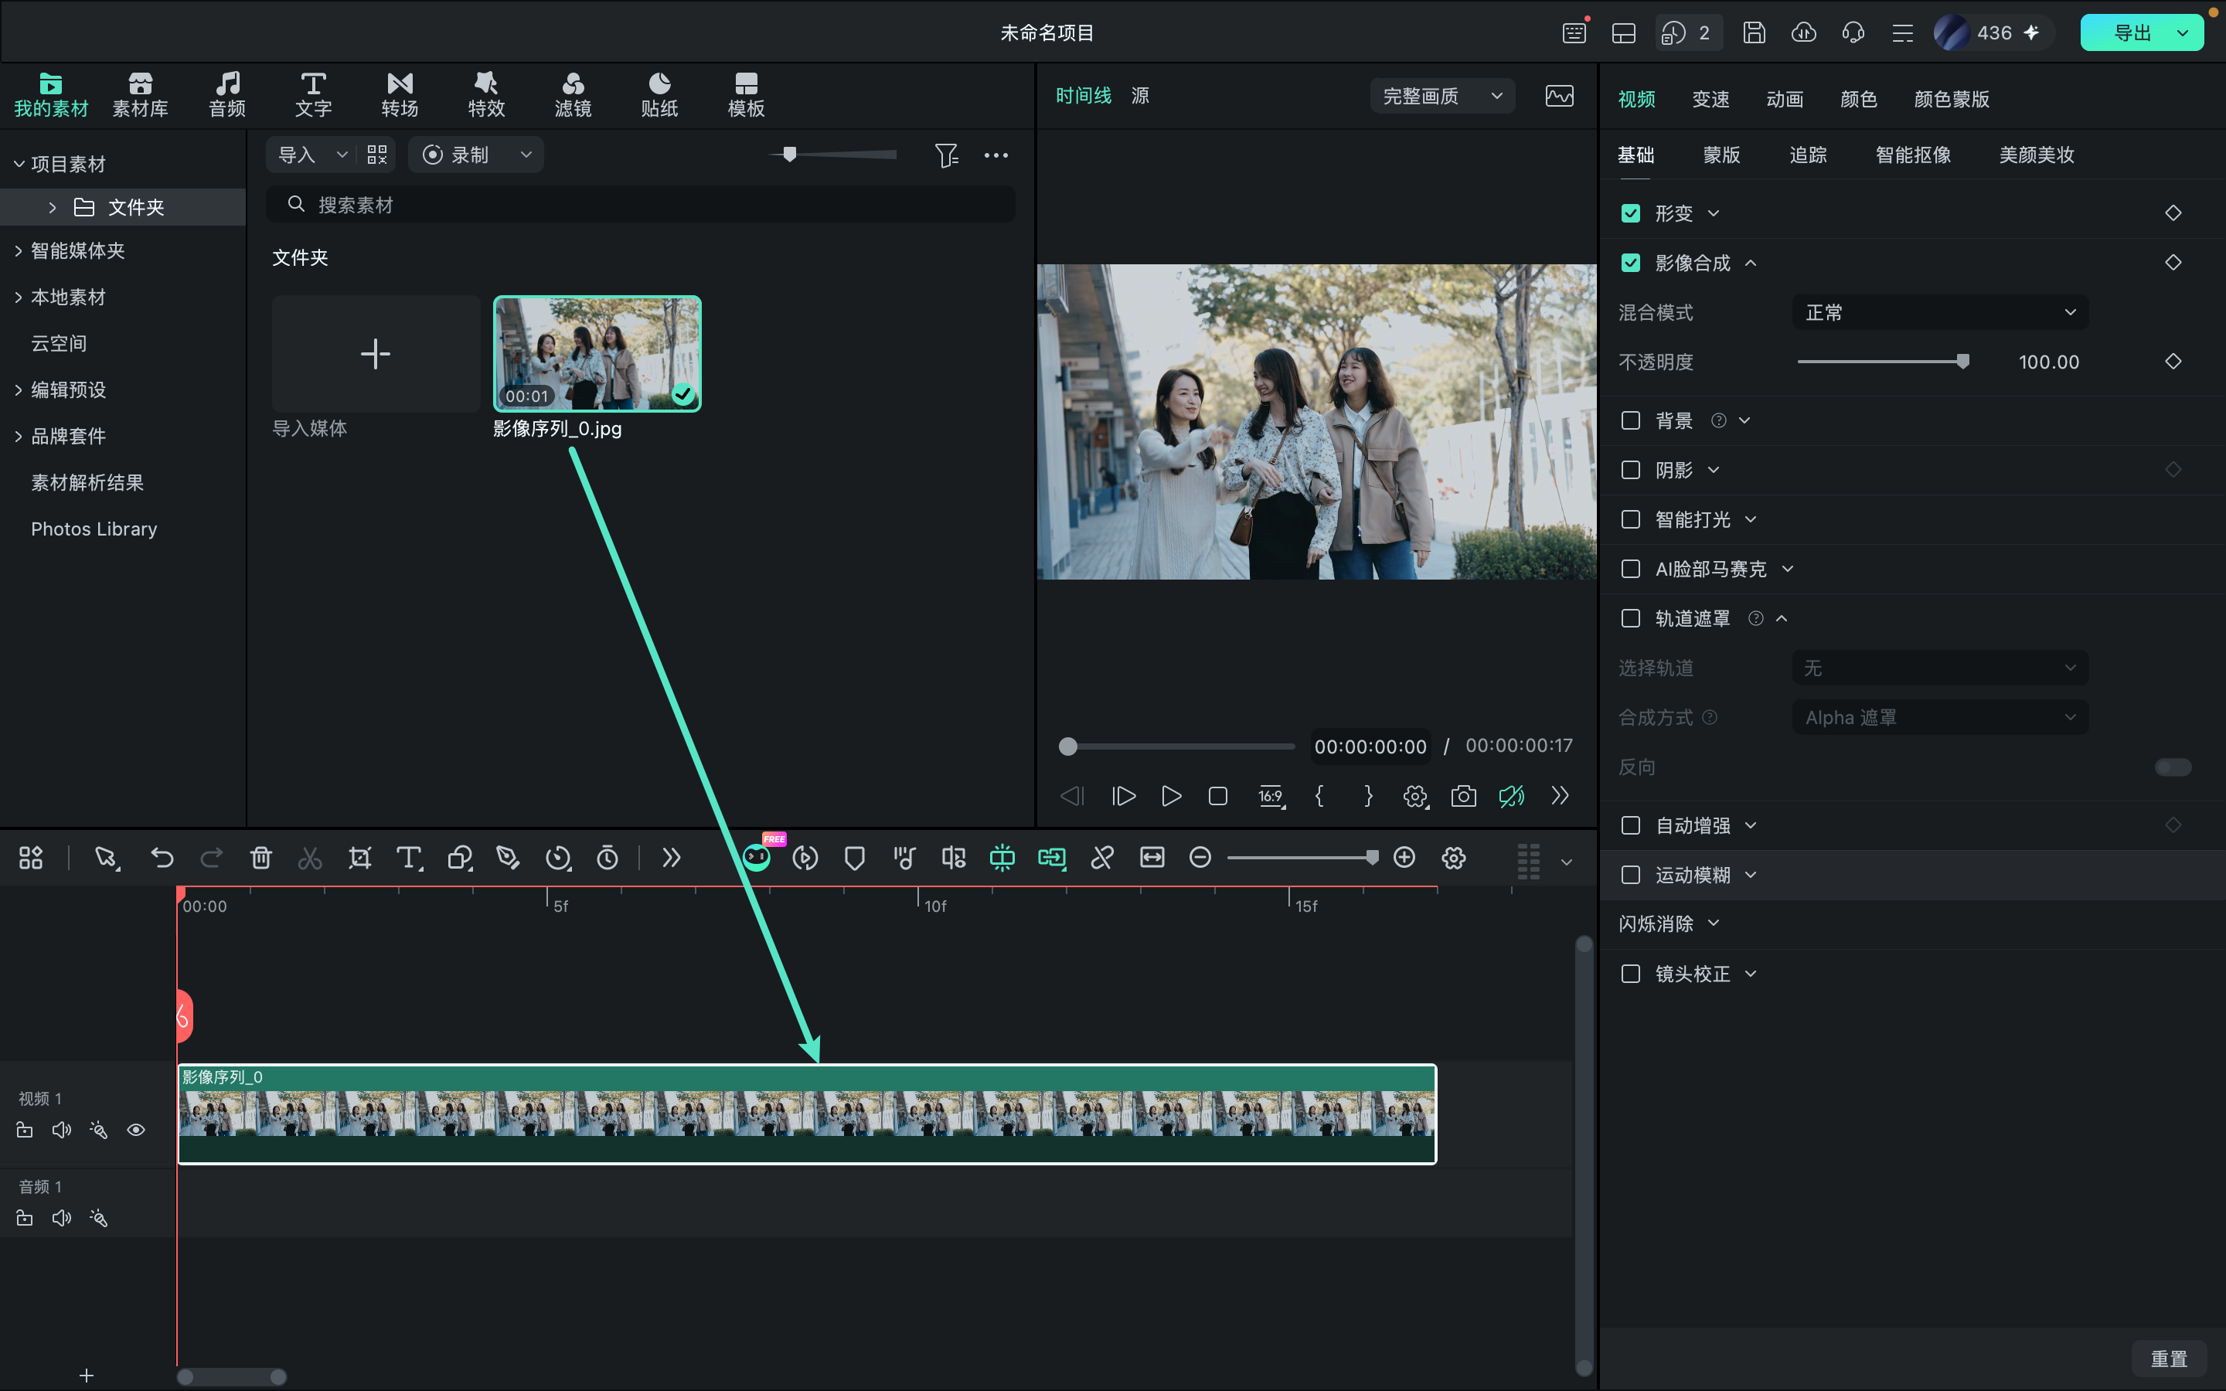Expand the 智能媒体夹 tree item
This screenshot has height=1391, width=2226.
(x=19, y=250)
